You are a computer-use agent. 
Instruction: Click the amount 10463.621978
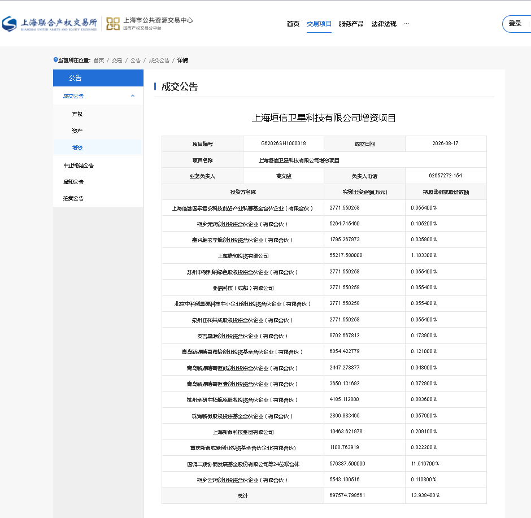tap(346, 432)
